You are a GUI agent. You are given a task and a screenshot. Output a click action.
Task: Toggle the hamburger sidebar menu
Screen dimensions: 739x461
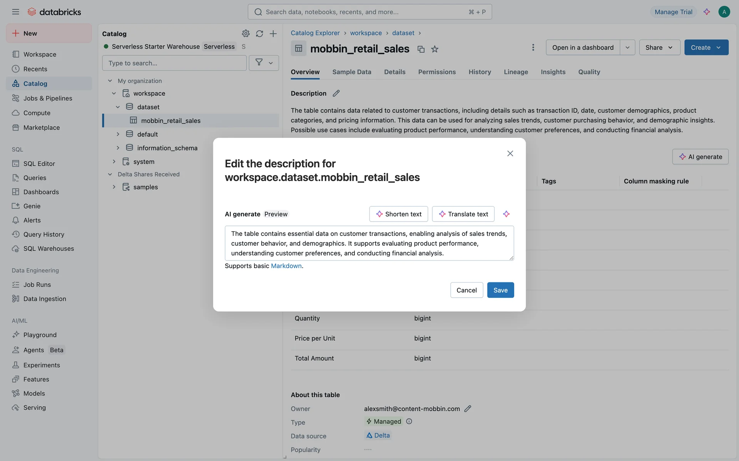point(15,12)
